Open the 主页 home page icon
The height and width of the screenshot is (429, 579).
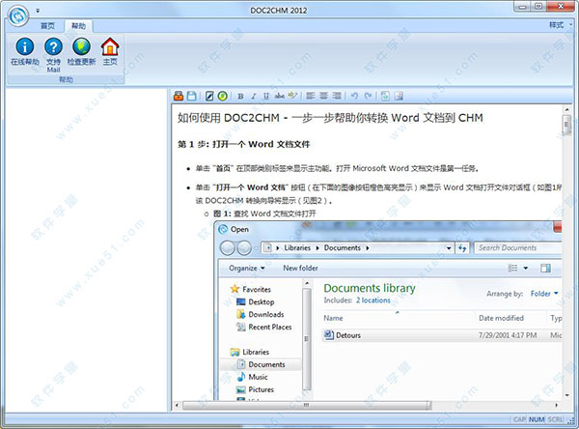click(x=110, y=48)
